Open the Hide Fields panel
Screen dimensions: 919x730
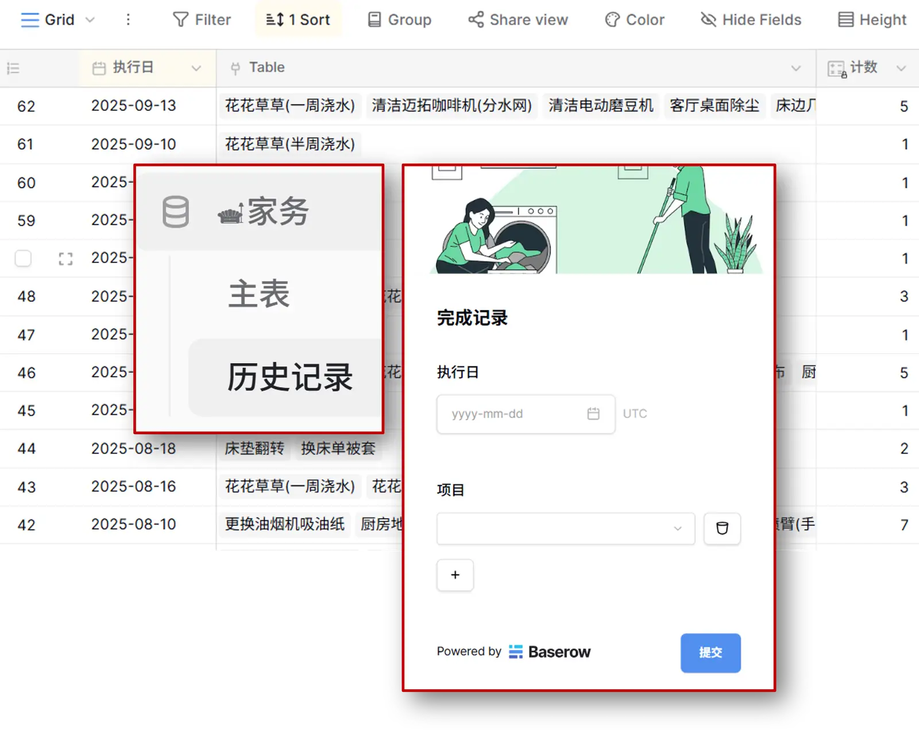coord(751,20)
